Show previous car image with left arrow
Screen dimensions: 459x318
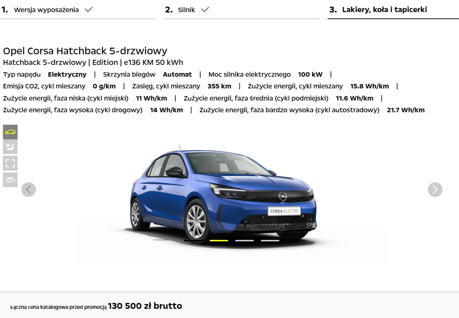coord(28,190)
